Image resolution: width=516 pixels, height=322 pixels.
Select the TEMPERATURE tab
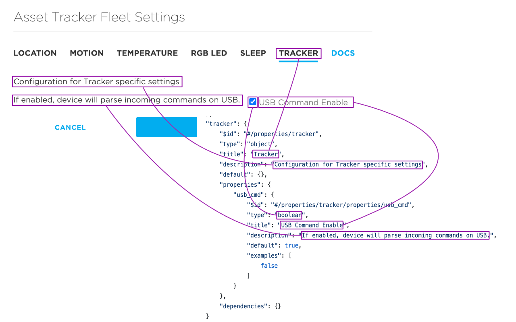[x=147, y=53]
